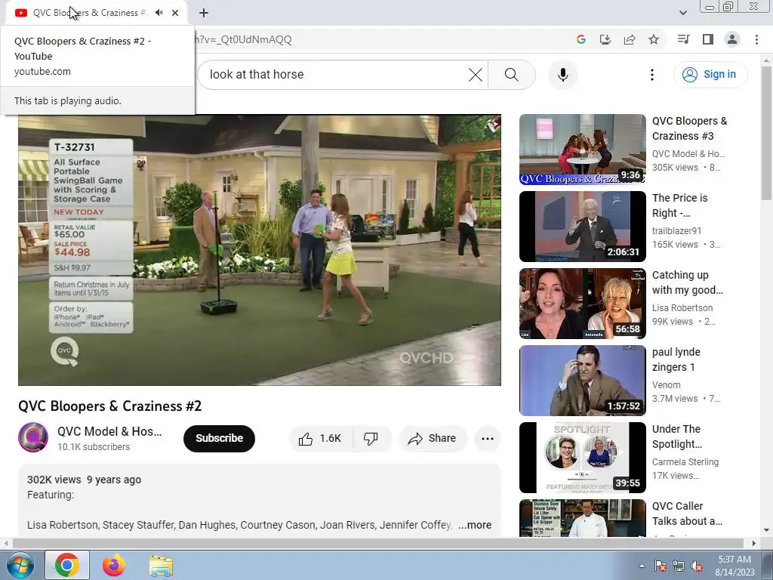The height and width of the screenshot is (580, 773).
Task: Close the QVC Bloopers browser tab
Action: click(x=175, y=13)
